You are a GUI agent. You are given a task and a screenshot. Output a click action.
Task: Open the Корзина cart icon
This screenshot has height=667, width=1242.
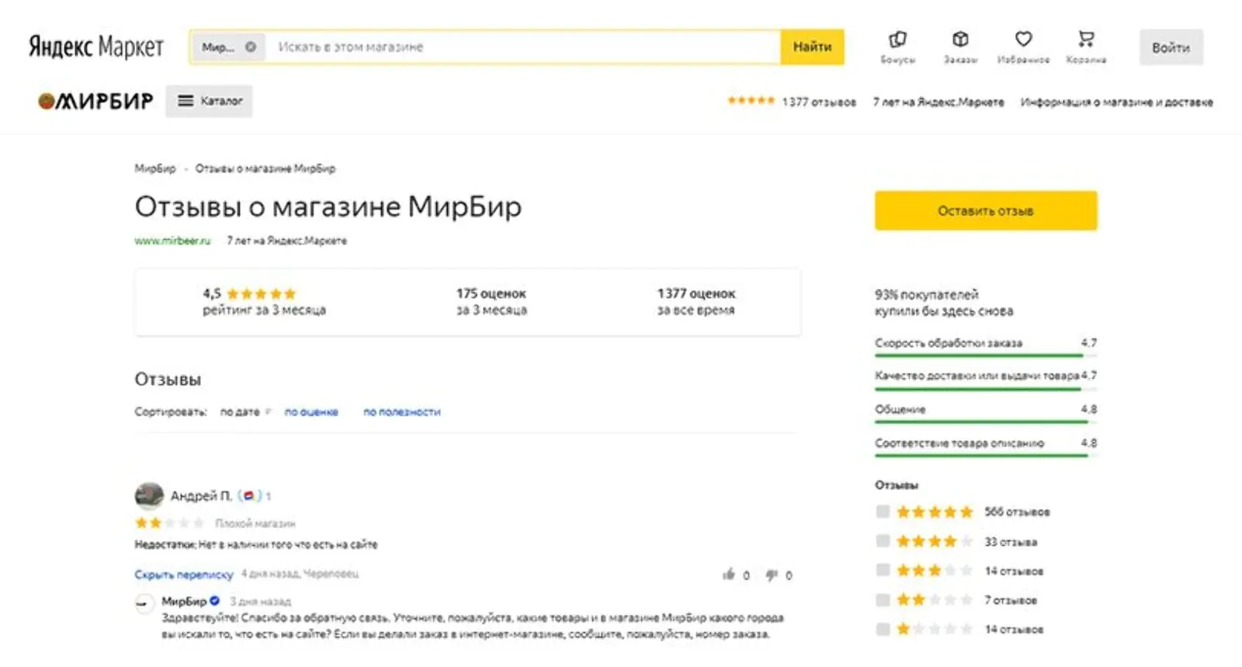tap(1086, 47)
